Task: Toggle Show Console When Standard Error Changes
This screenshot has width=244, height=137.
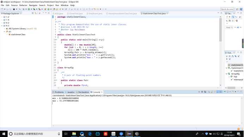Action: pos(221,92)
